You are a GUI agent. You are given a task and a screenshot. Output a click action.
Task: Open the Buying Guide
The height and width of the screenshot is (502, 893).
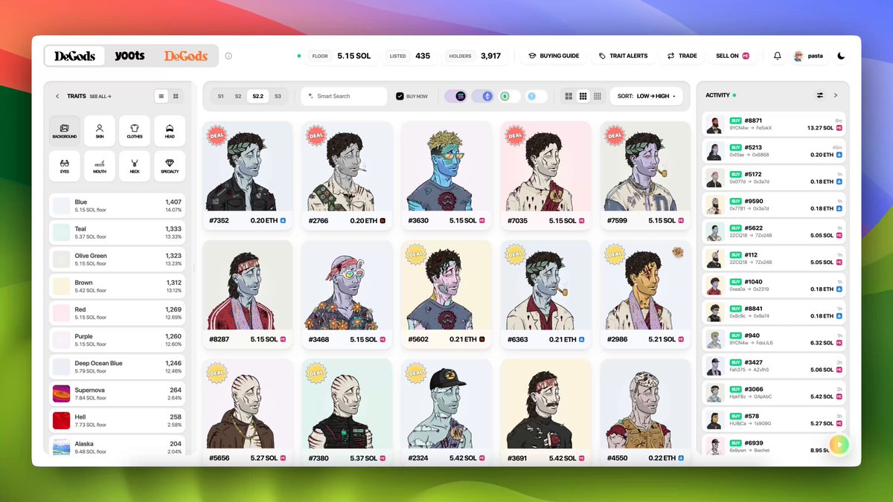tap(554, 56)
